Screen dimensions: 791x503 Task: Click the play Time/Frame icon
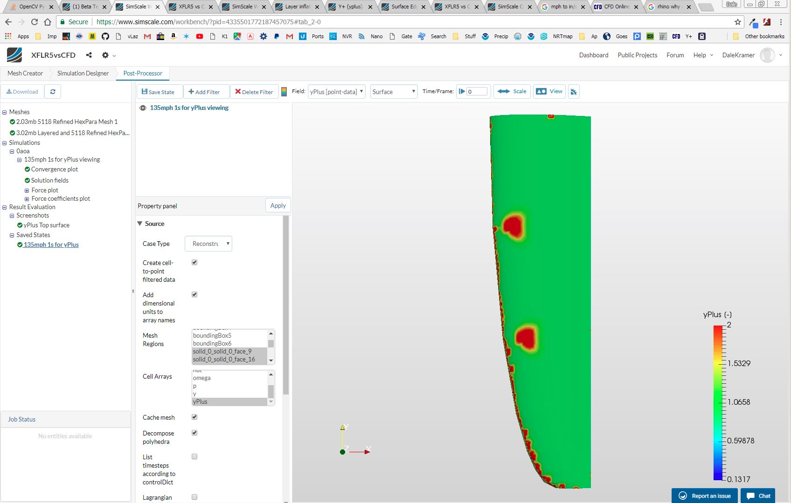coord(462,91)
